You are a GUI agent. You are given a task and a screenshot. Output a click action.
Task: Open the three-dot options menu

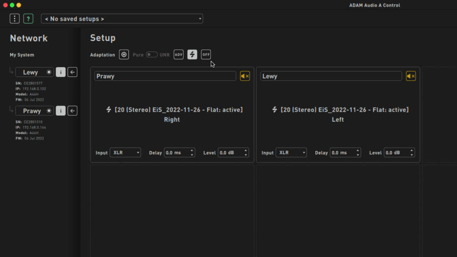click(14, 19)
